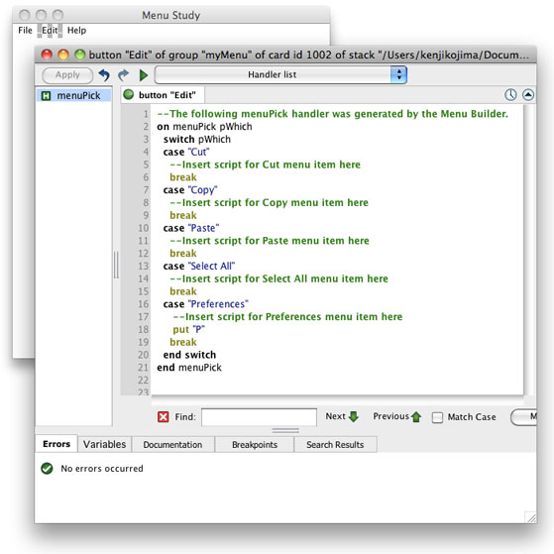Click the green dot on button "Edit" tab
554x554 pixels.
pyautogui.click(x=129, y=94)
